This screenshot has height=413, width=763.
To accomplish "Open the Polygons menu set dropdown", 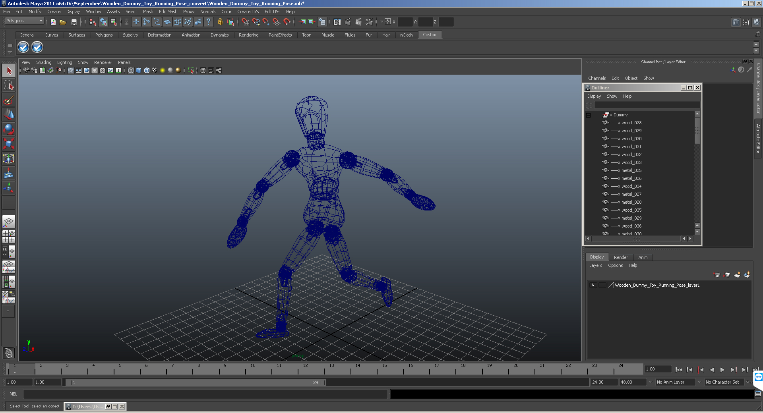I will coord(24,21).
